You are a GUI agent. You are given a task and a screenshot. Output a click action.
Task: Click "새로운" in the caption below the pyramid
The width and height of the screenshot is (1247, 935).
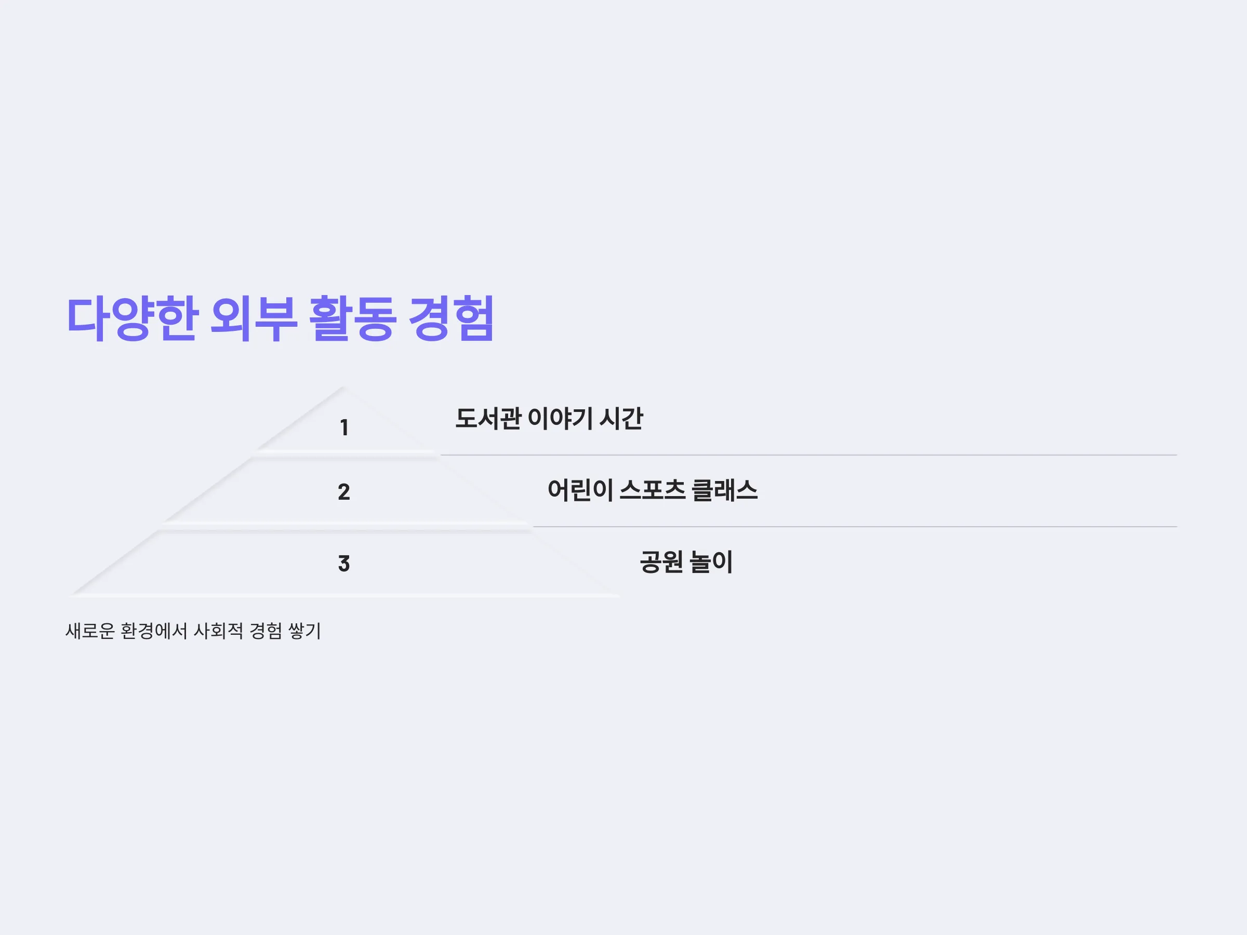[x=90, y=631]
